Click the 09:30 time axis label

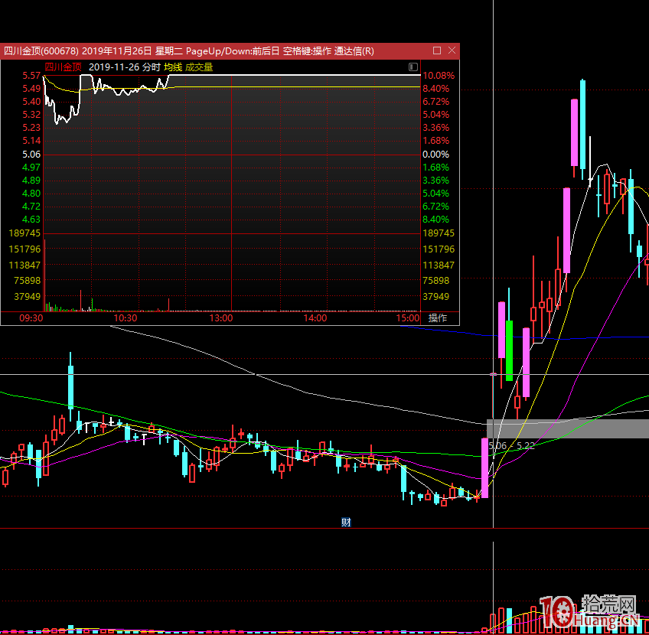(x=31, y=318)
